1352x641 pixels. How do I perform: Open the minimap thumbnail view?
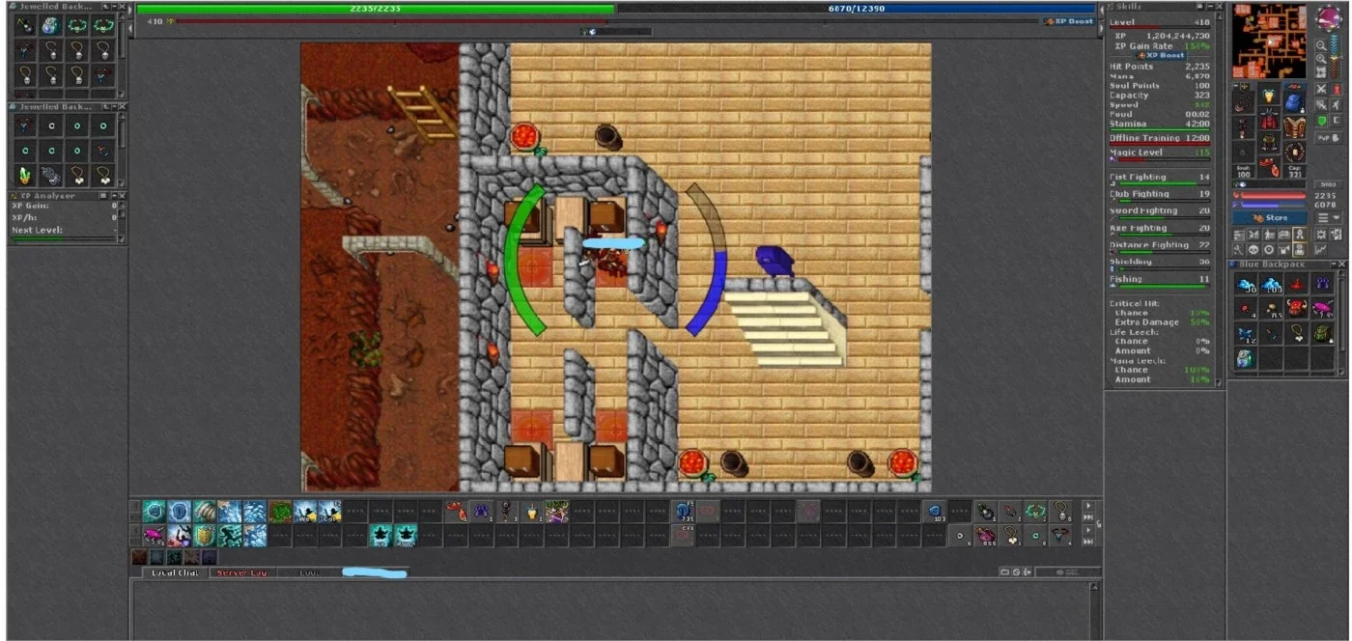(1321, 72)
